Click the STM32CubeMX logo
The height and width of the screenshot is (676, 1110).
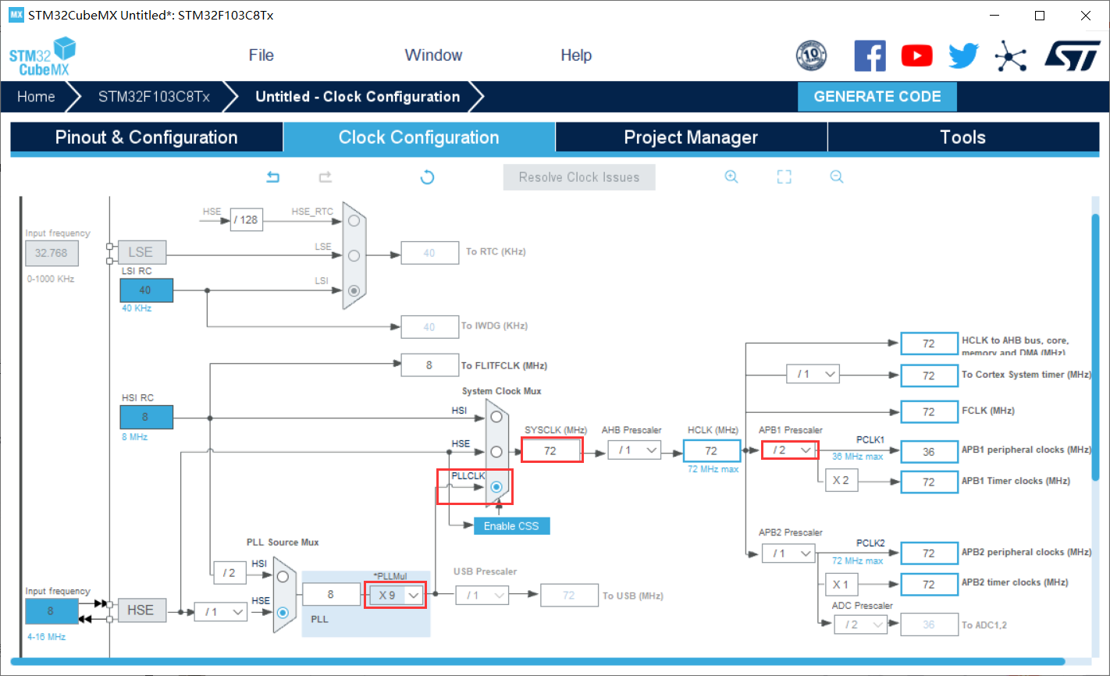43,57
